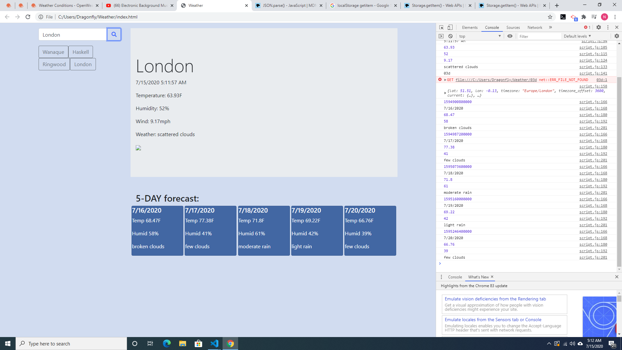Click the search magnifier button
The width and height of the screenshot is (622, 350).
[114, 34]
